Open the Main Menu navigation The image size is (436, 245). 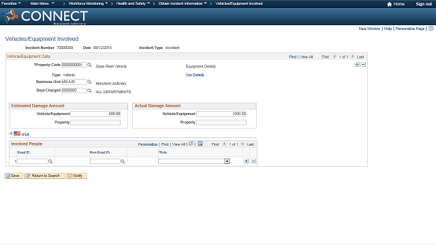42,3
